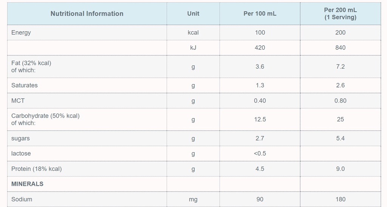Screen dimensions: 387x207
Task: Click the Energy row label
Action: (21, 32)
